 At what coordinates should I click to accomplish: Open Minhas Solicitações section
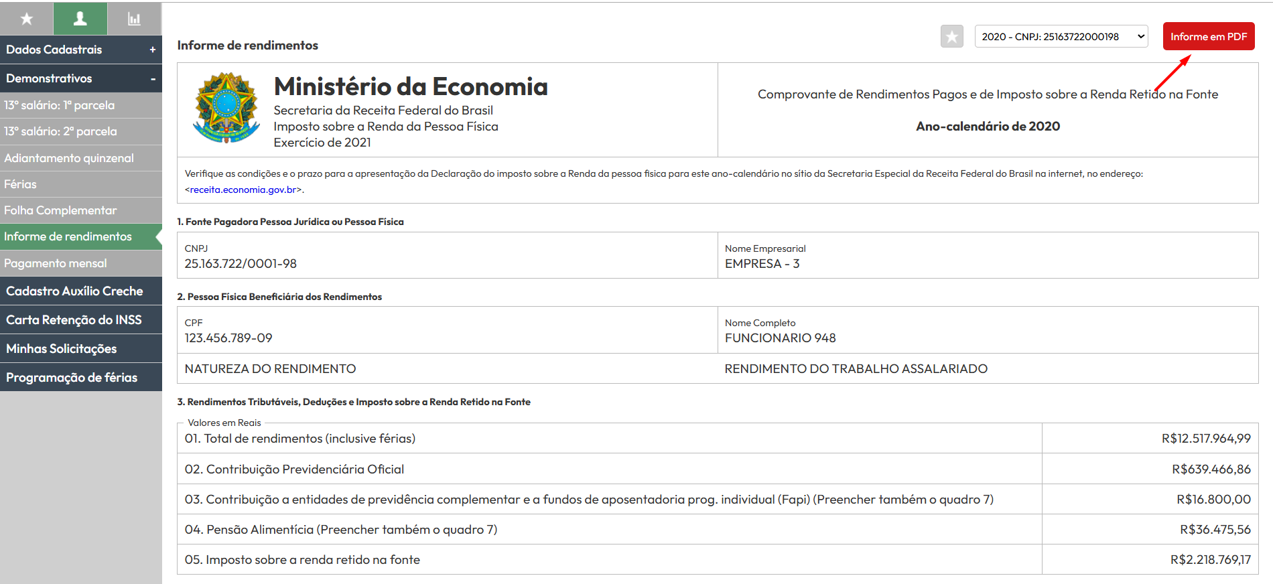[81, 349]
